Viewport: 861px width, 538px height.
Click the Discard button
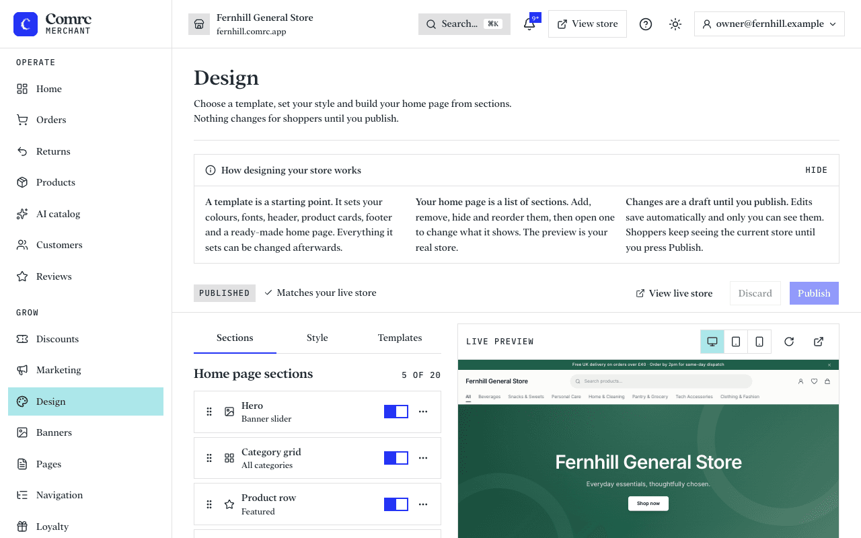755,293
